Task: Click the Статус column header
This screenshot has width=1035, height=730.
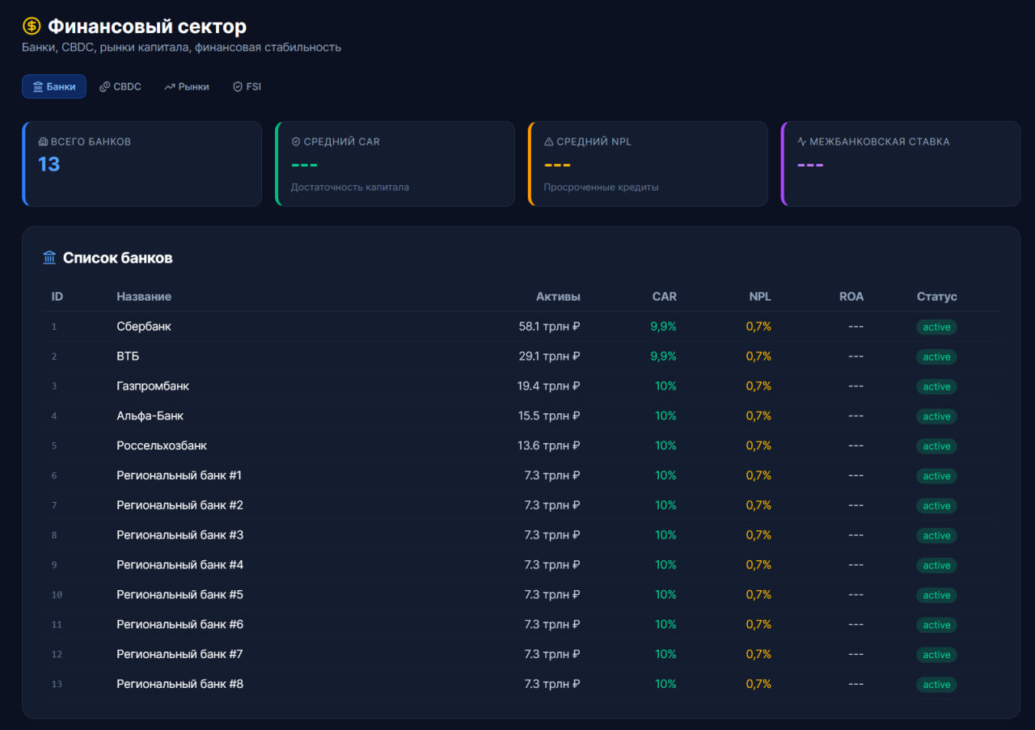Action: (x=937, y=297)
